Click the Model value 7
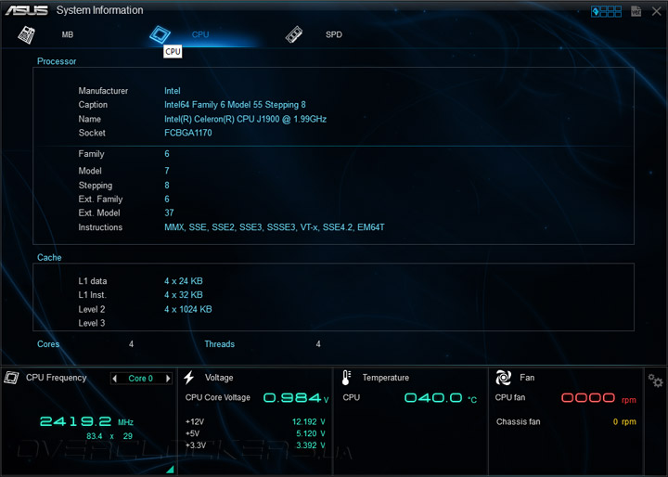Image resolution: width=668 pixels, height=477 pixels. pos(167,171)
